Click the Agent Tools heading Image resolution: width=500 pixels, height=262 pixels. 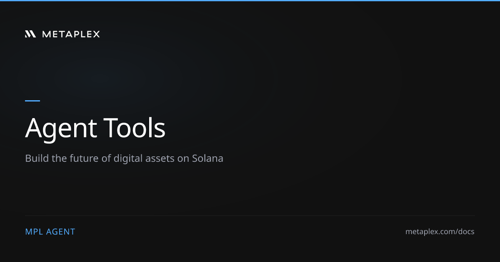[95, 128]
